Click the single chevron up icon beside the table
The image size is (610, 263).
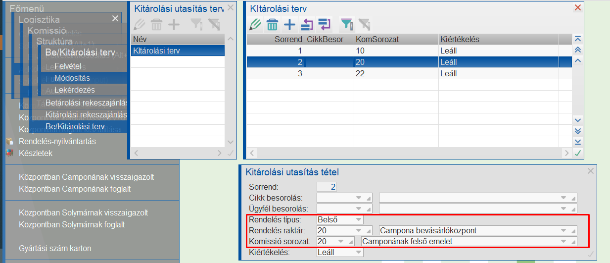click(x=577, y=60)
